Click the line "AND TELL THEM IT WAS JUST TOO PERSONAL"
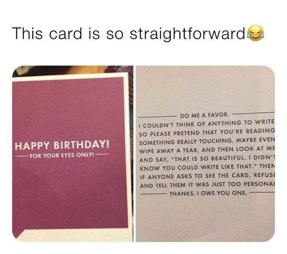The width and height of the screenshot is (287, 254). click(207, 185)
